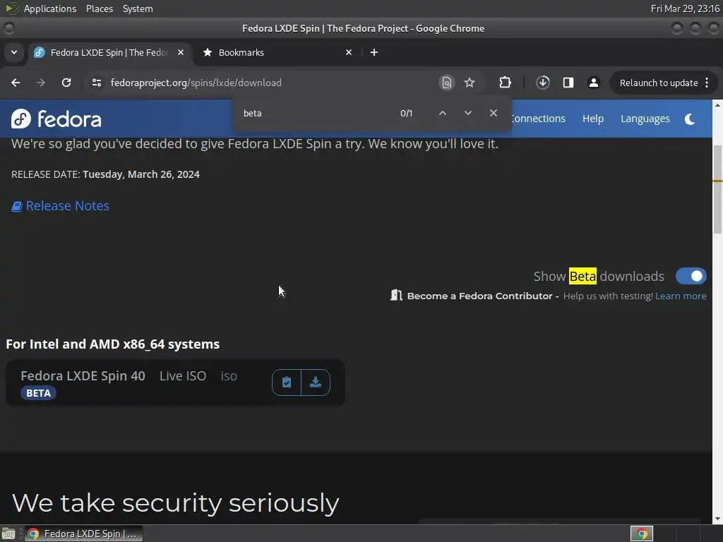Click the scrollbar up arrow
This screenshot has height=542, width=723.
click(x=717, y=105)
